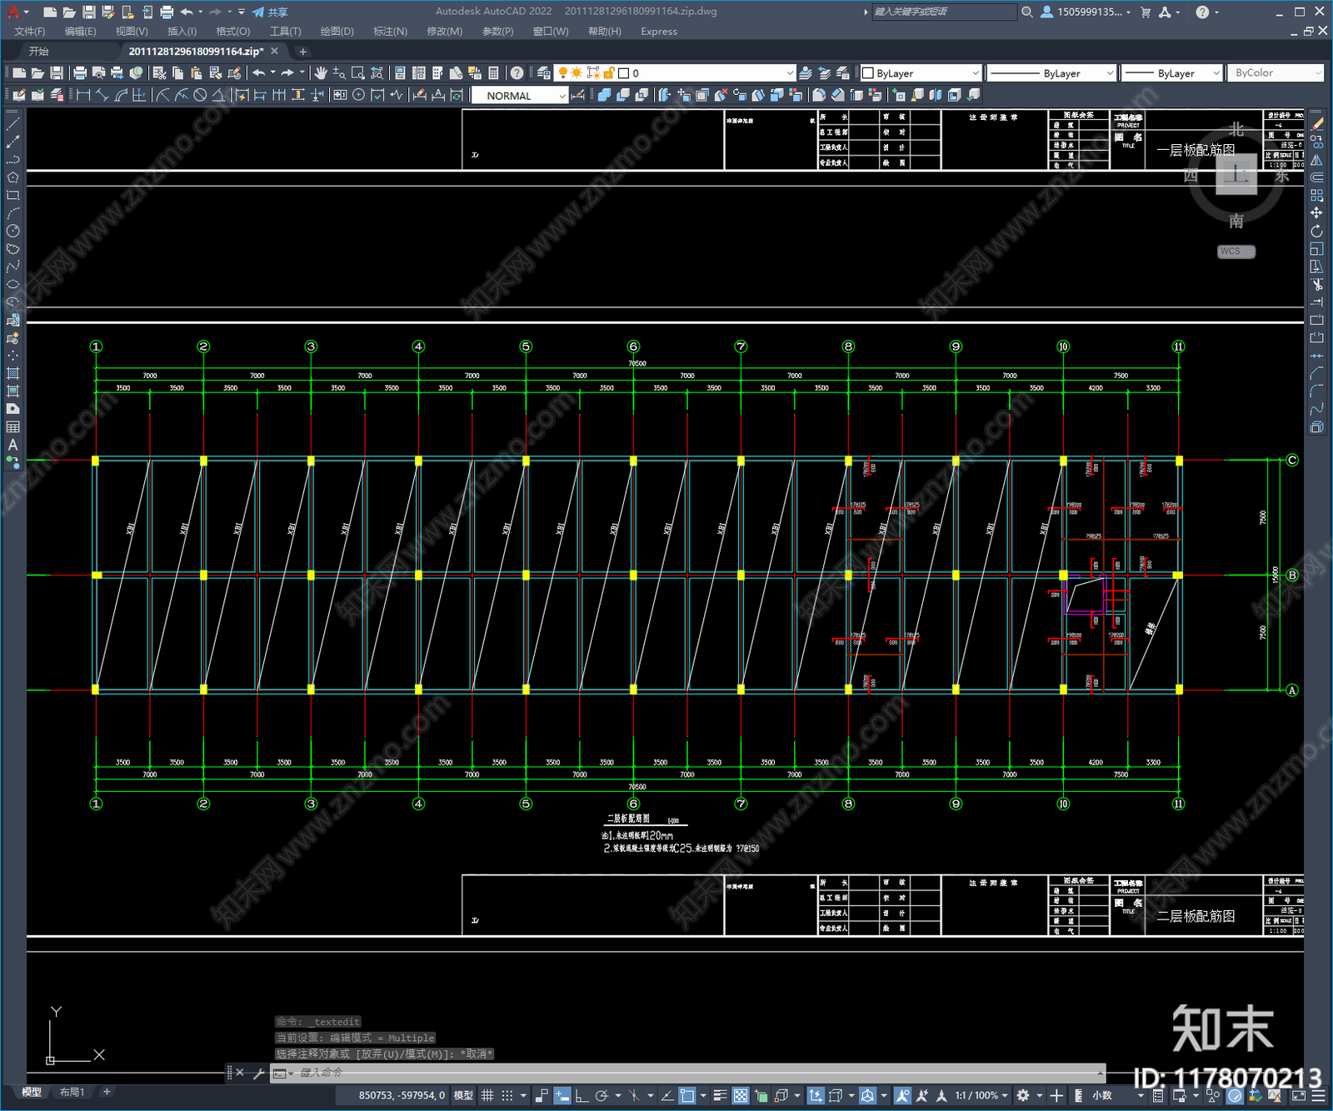Viewport: 1333px width, 1111px height.
Task: Open the 标注(N) menu
Action: point(390,32)
